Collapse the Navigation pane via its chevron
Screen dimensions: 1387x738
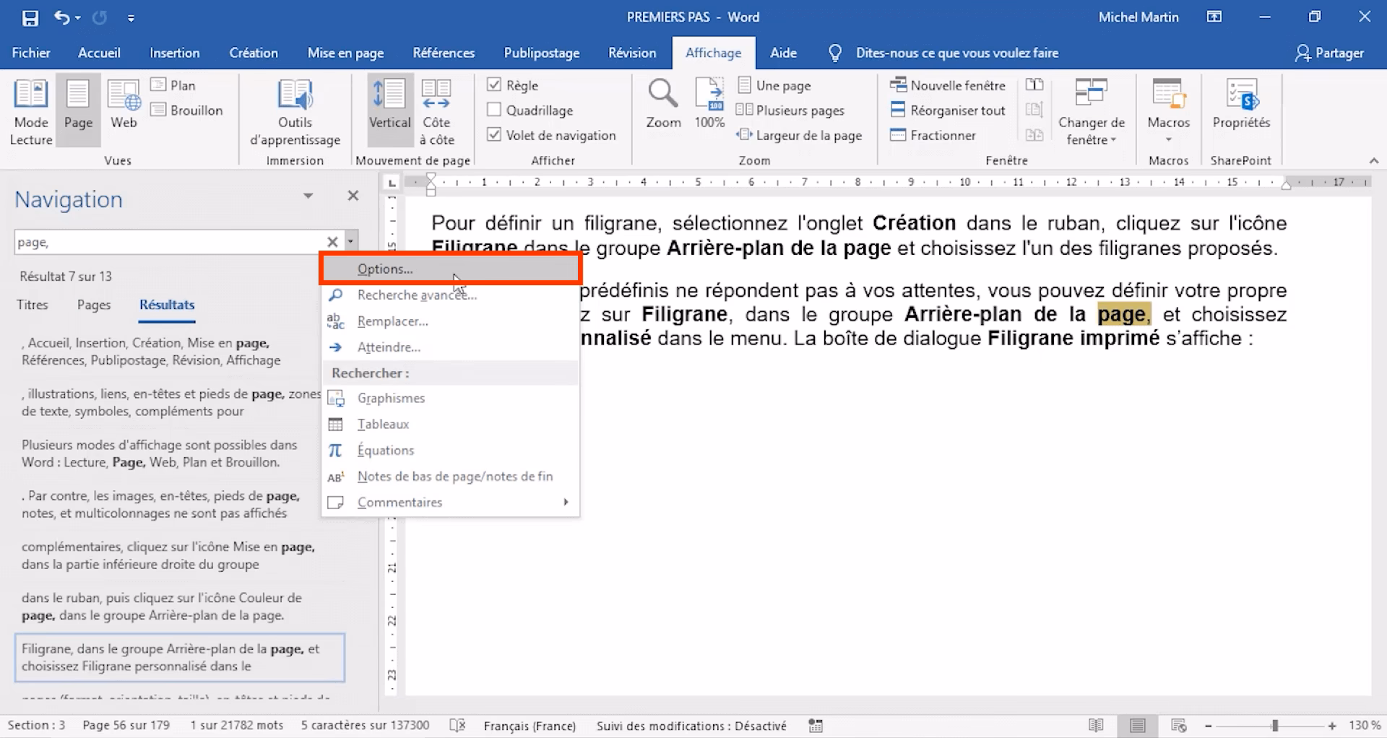[309, 195]
